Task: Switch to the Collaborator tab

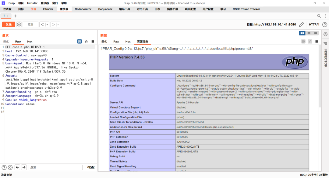Action: (83, 9)
